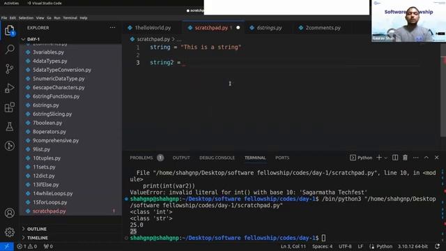The height and width of the screenshot is (251, 446).
Task: Open the Source Control view
Action: click(9, 69)
